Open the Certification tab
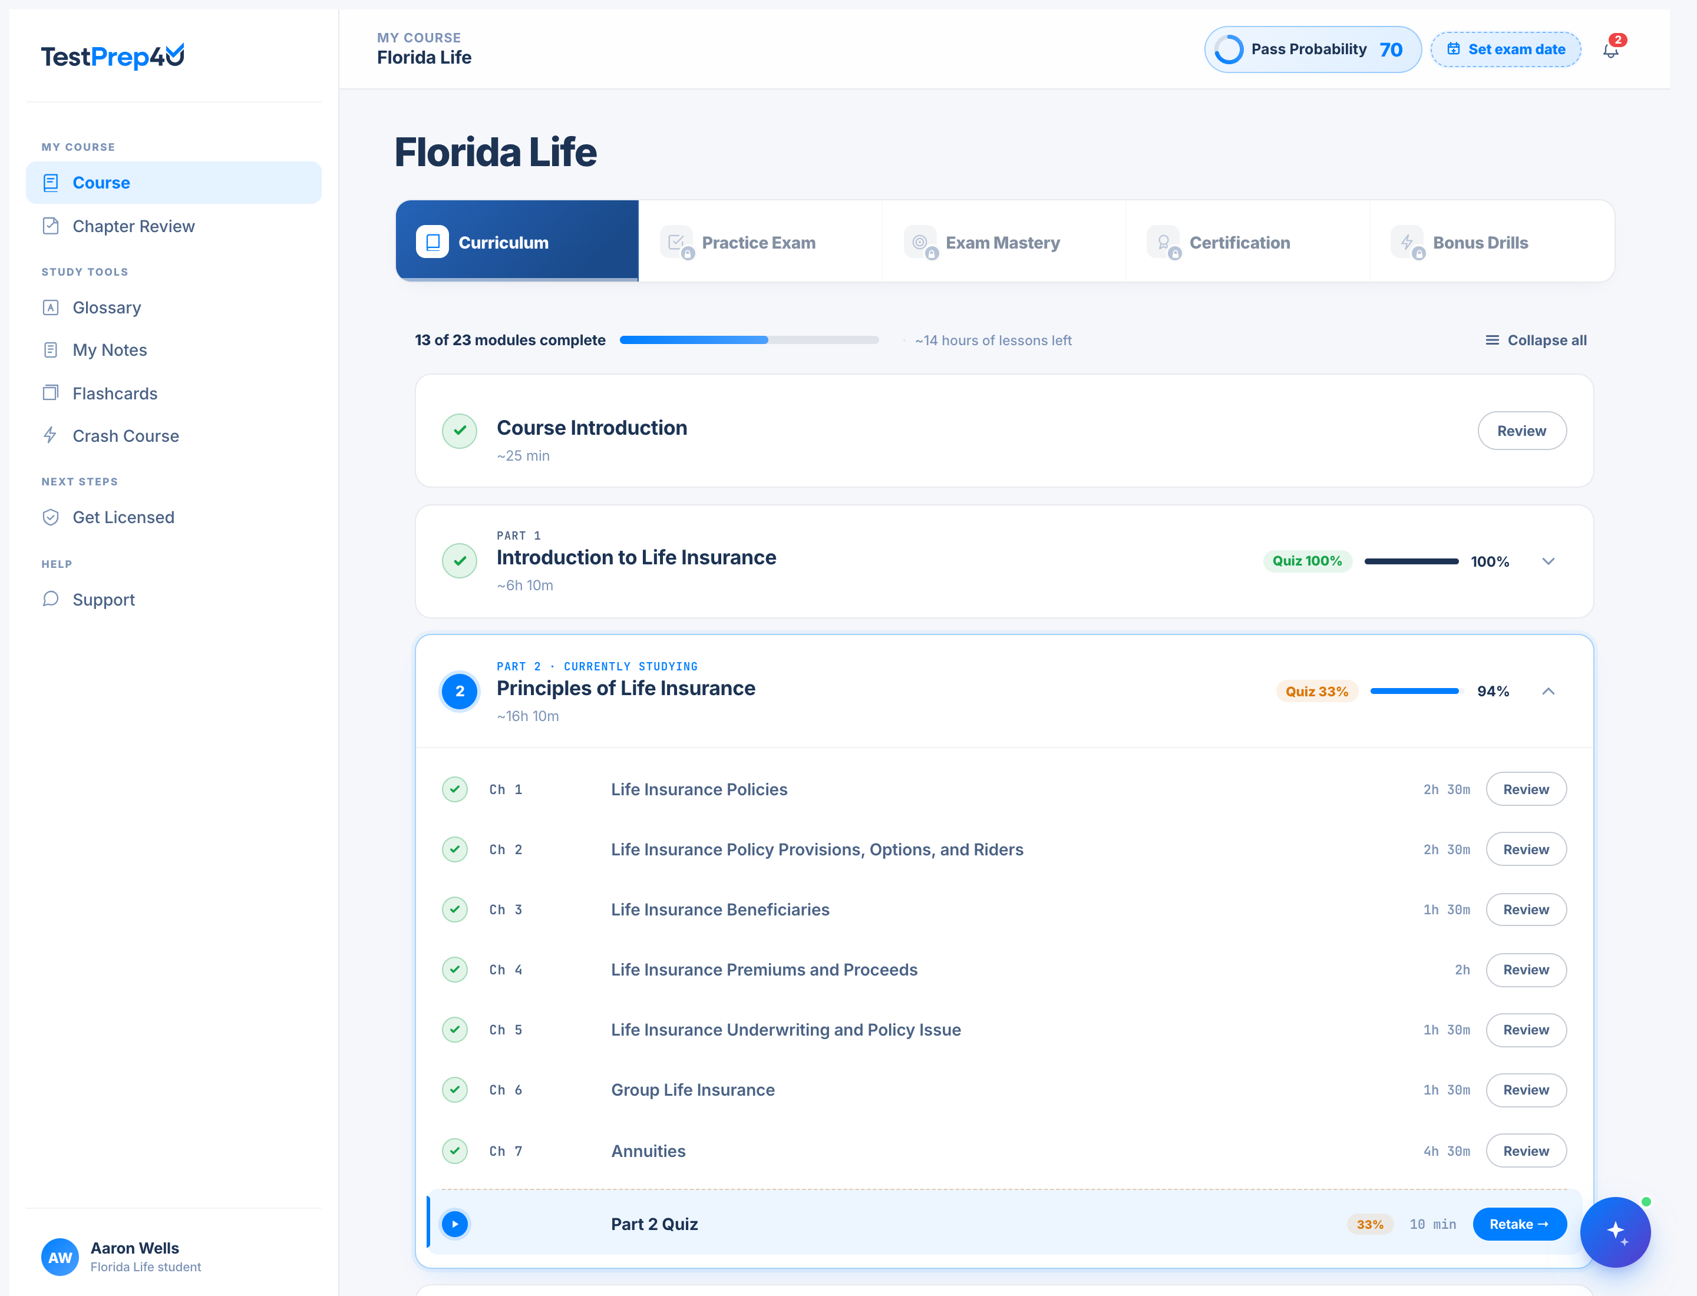 click(1248, 242)
